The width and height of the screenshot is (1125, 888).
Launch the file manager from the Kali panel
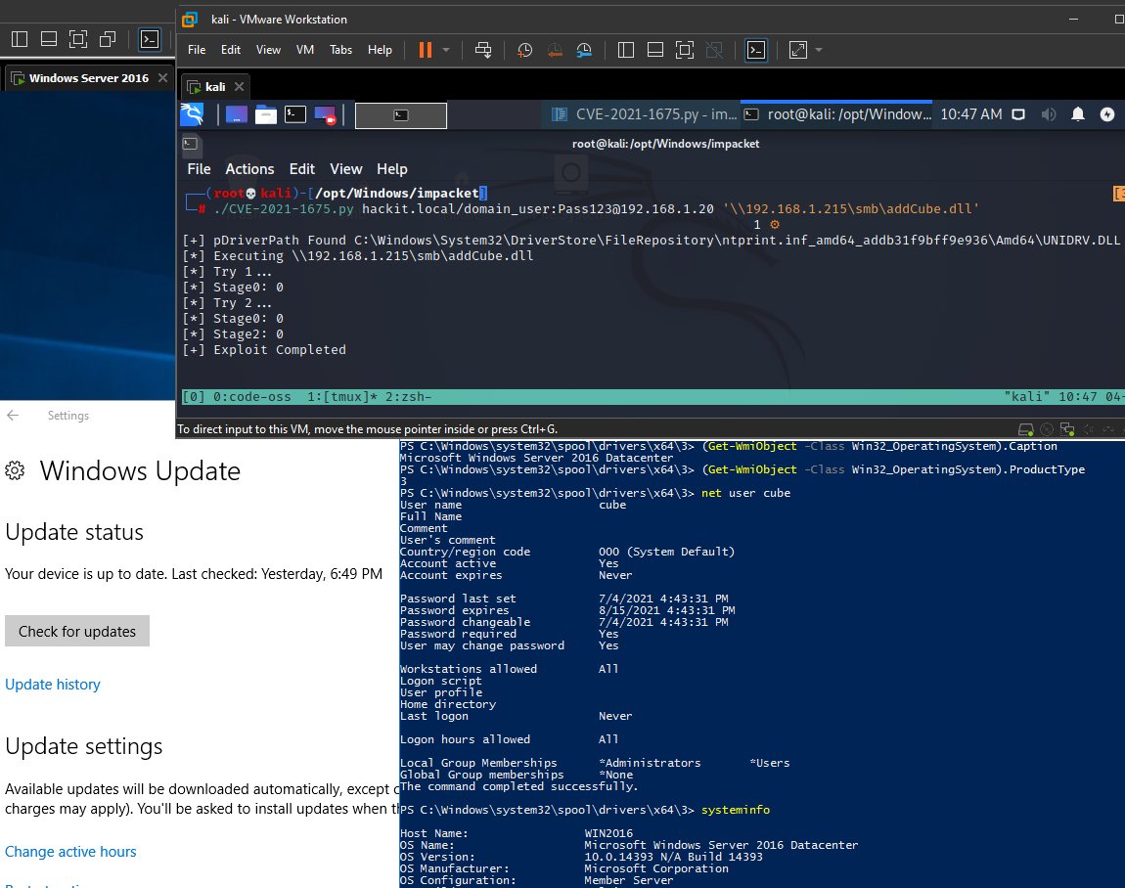265,114
